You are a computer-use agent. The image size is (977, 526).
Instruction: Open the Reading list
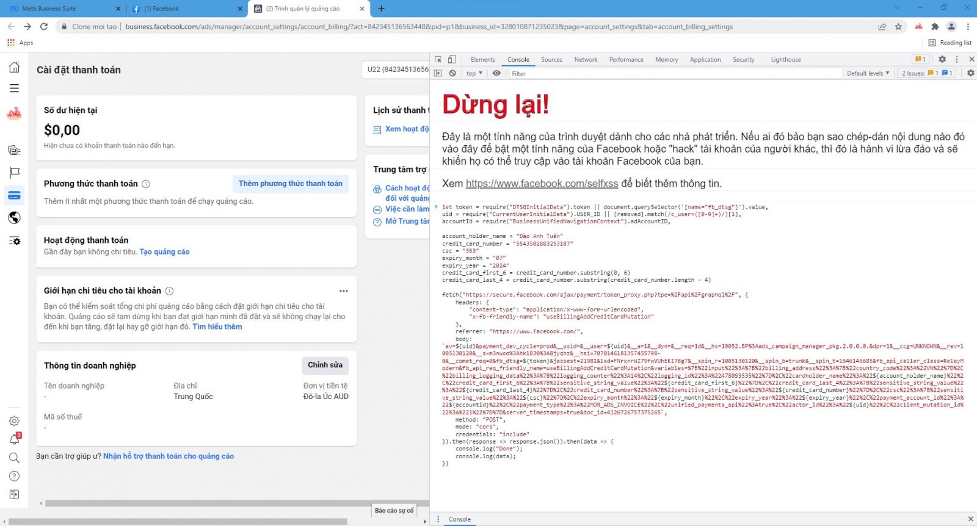tap(950, 43)
